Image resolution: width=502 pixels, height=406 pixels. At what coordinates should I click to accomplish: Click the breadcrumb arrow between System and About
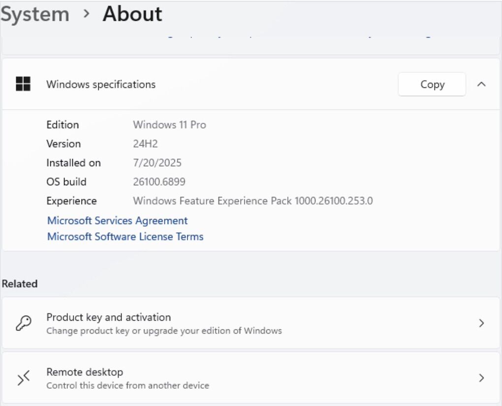[x=87, y=14]
